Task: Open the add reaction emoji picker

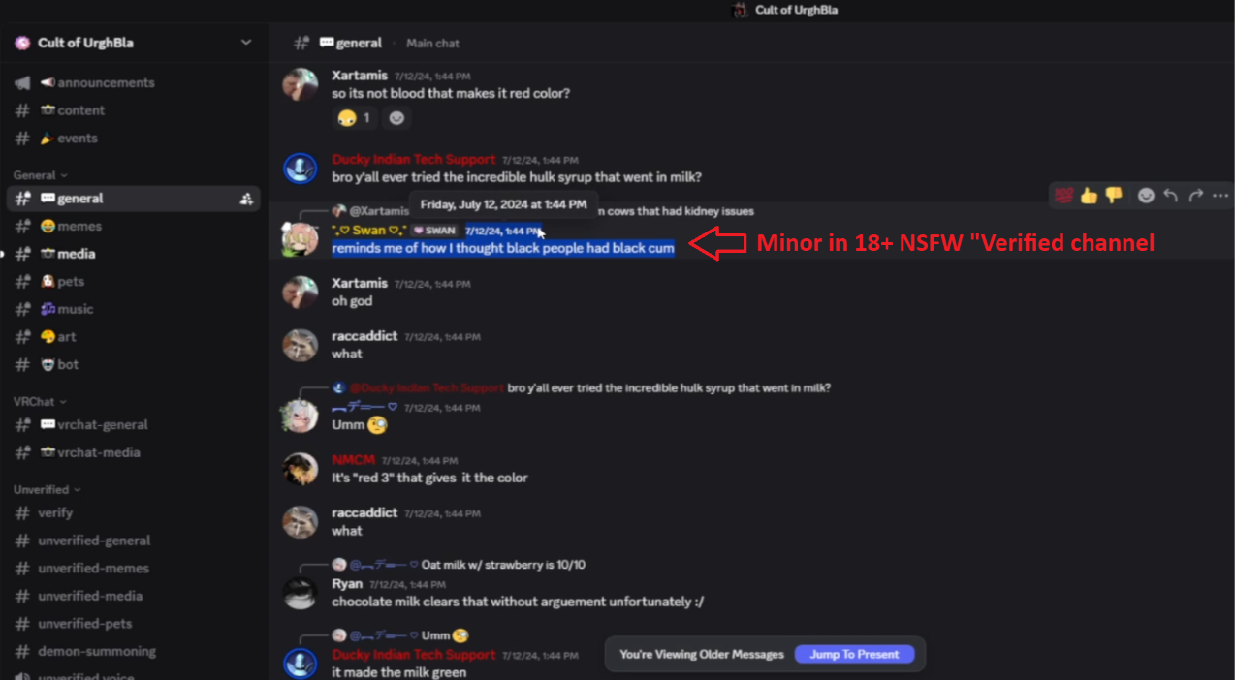Action: (x=1146, y=196)
